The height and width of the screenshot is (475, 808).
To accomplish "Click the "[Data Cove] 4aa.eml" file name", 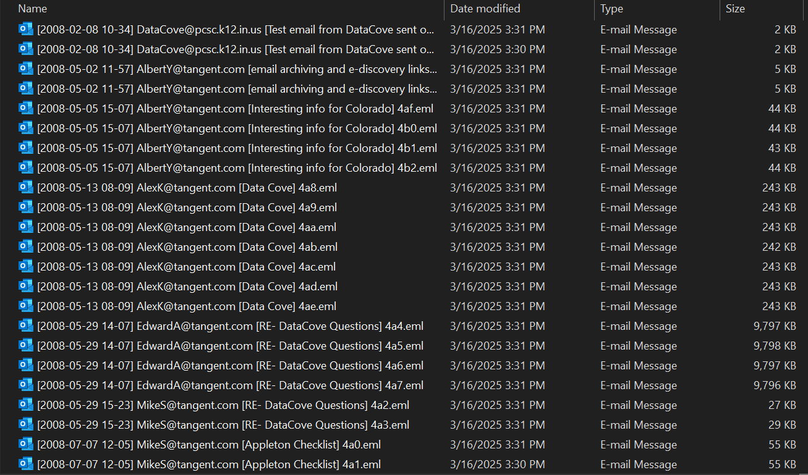I will coord(187,227).
